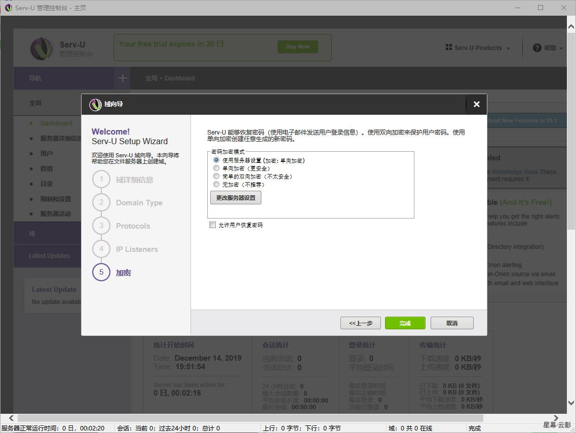Click step 3 circle for Protocols
The height and width of the screenshot is (433, 576).
pos(101,226)
